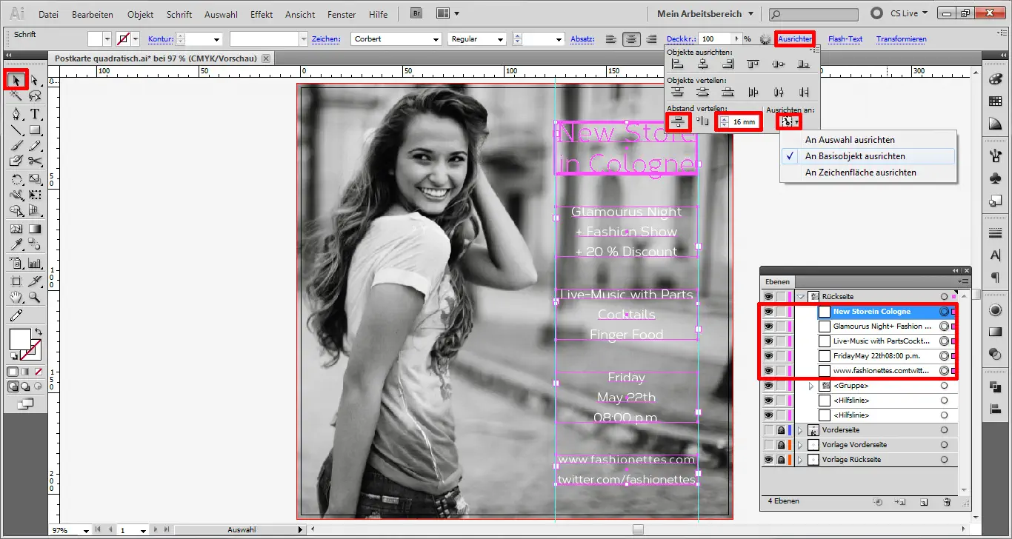This screenshot has height=539, width=1012.
Task: Click the white fill color swatch
Action: point(19,340)
